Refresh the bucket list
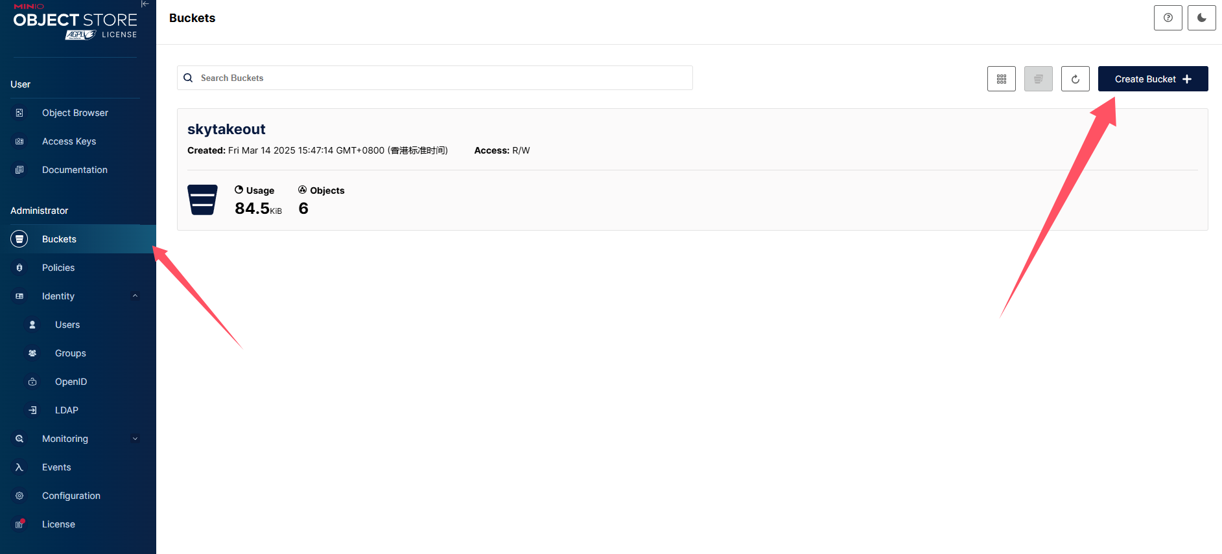The height and width of the screenshot is (554, 1222). (x=1075, y=79)
